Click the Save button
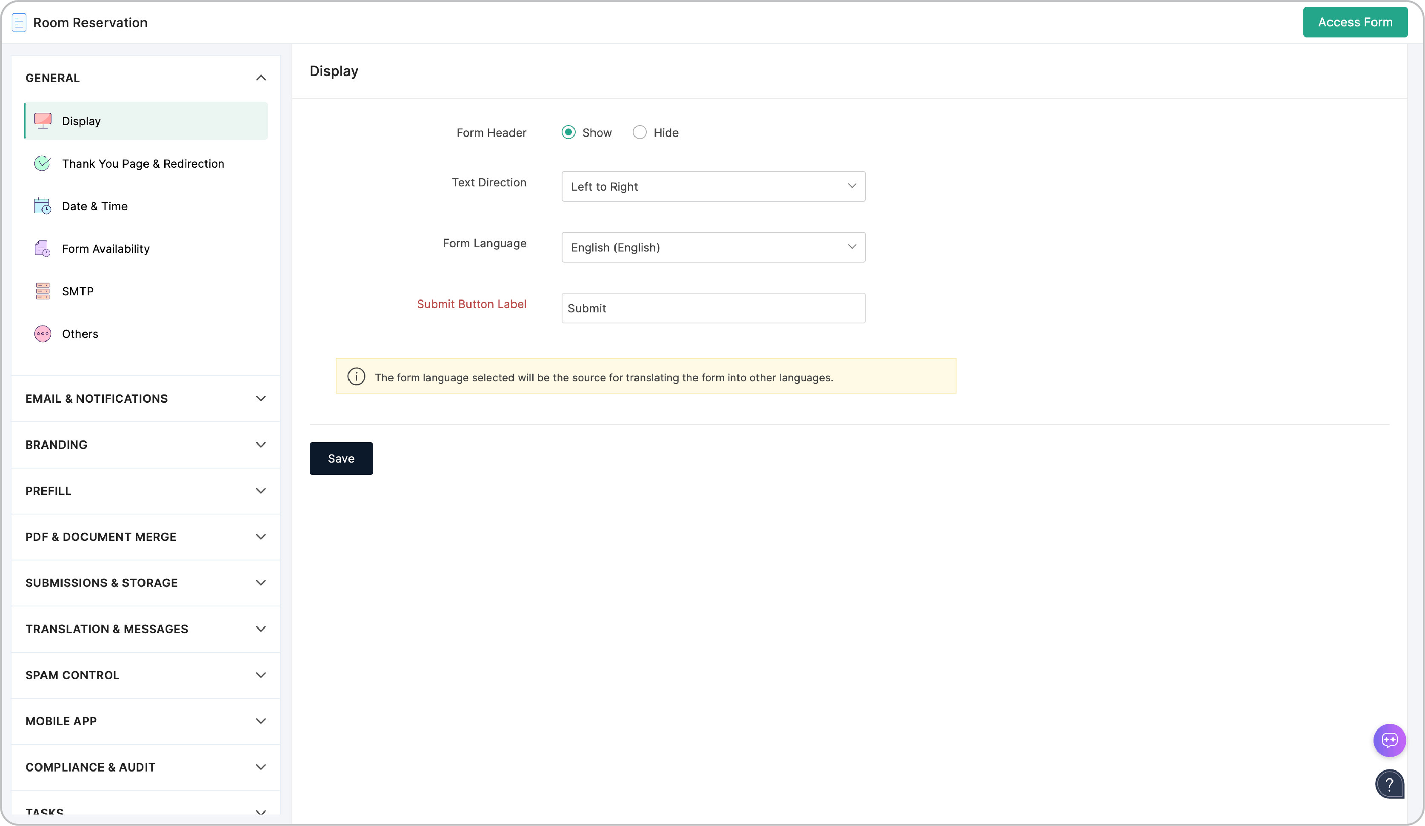The height and width of the screenshot is (826, 1425). 341,458
